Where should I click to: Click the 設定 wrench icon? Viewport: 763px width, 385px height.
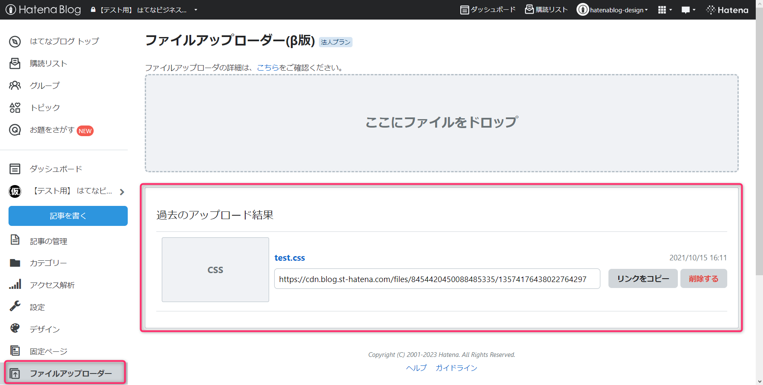point(15,306)
